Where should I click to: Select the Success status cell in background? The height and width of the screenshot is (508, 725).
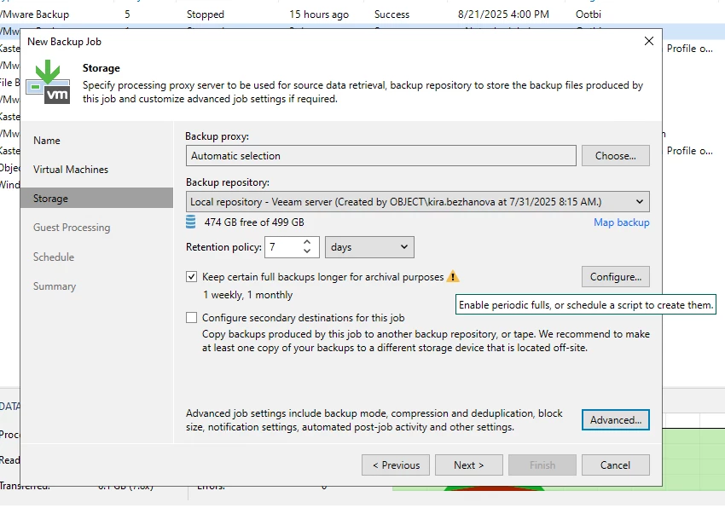pyautogui.click(x=392, y=14)
